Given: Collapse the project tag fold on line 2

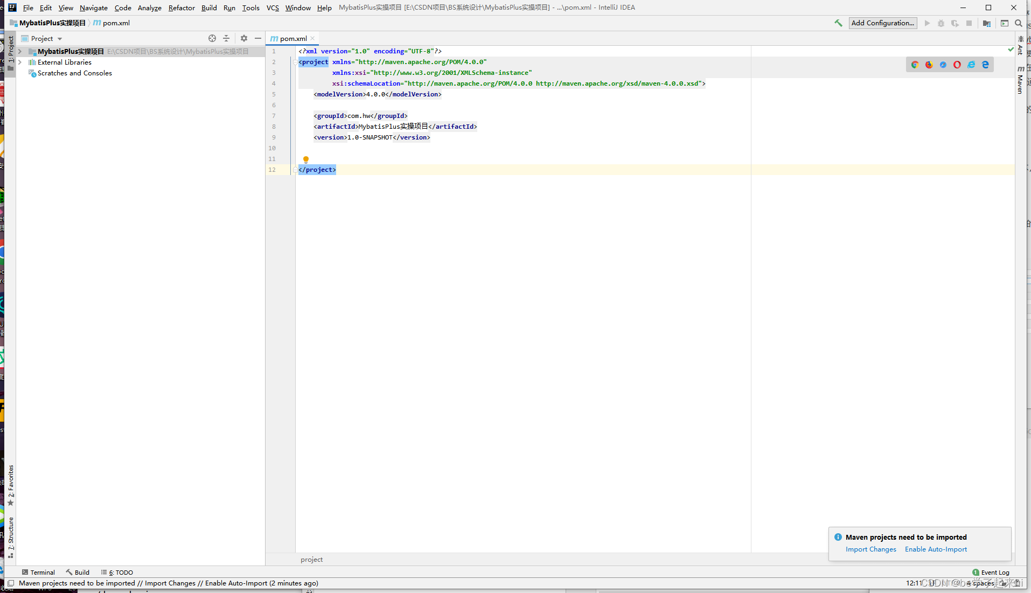Looking at the screenshot, I should (295, 62).
